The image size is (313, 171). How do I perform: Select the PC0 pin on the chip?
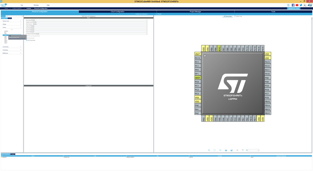coord(198,82)
